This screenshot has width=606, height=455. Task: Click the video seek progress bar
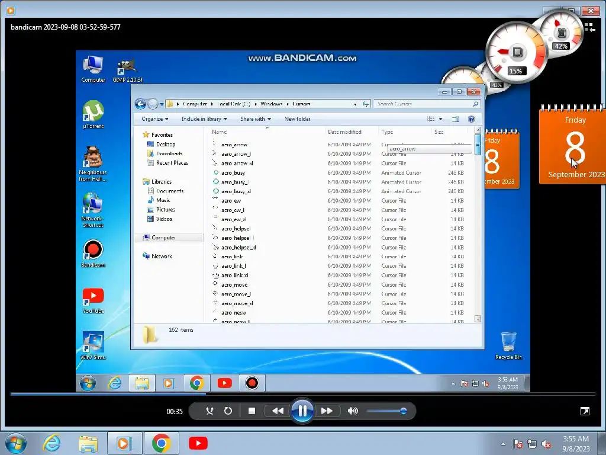303,394
